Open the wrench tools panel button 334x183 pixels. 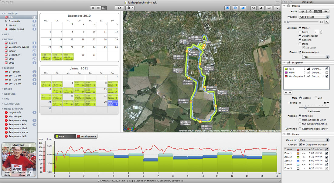(276, 8)
